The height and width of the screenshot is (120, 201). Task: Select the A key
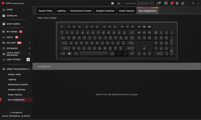pyautogui.click(x=71, y=43)
